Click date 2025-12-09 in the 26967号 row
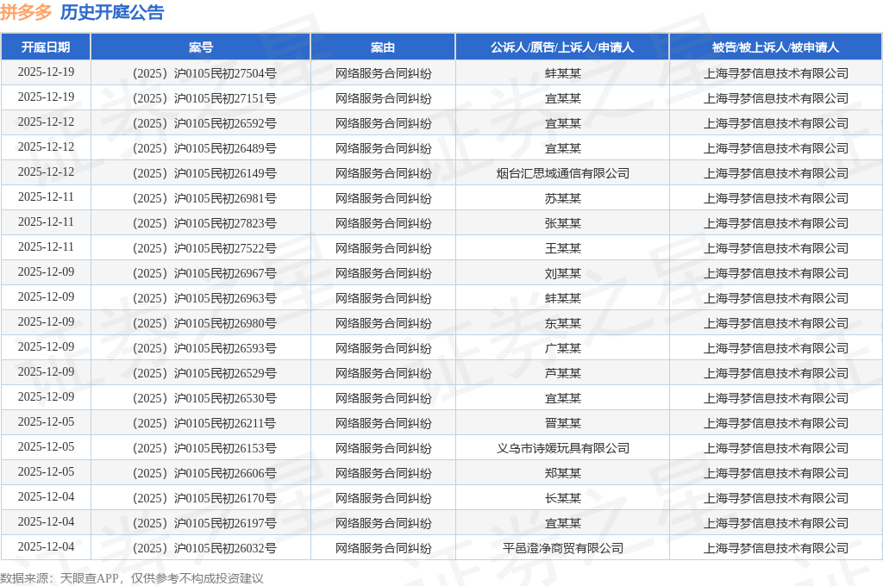 point(46,272)
